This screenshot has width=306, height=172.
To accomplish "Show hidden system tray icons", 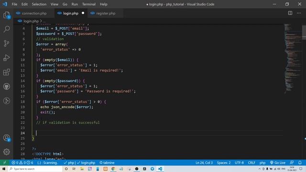I will click(259, 169).
